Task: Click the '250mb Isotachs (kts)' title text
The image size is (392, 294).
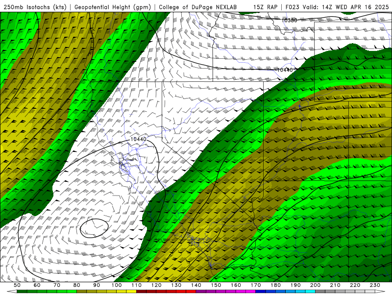Action: point(35,7)
